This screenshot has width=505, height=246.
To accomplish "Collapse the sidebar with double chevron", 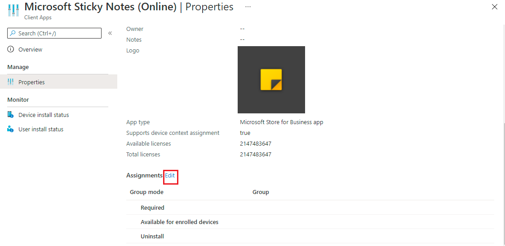I will tap(110, 33).
